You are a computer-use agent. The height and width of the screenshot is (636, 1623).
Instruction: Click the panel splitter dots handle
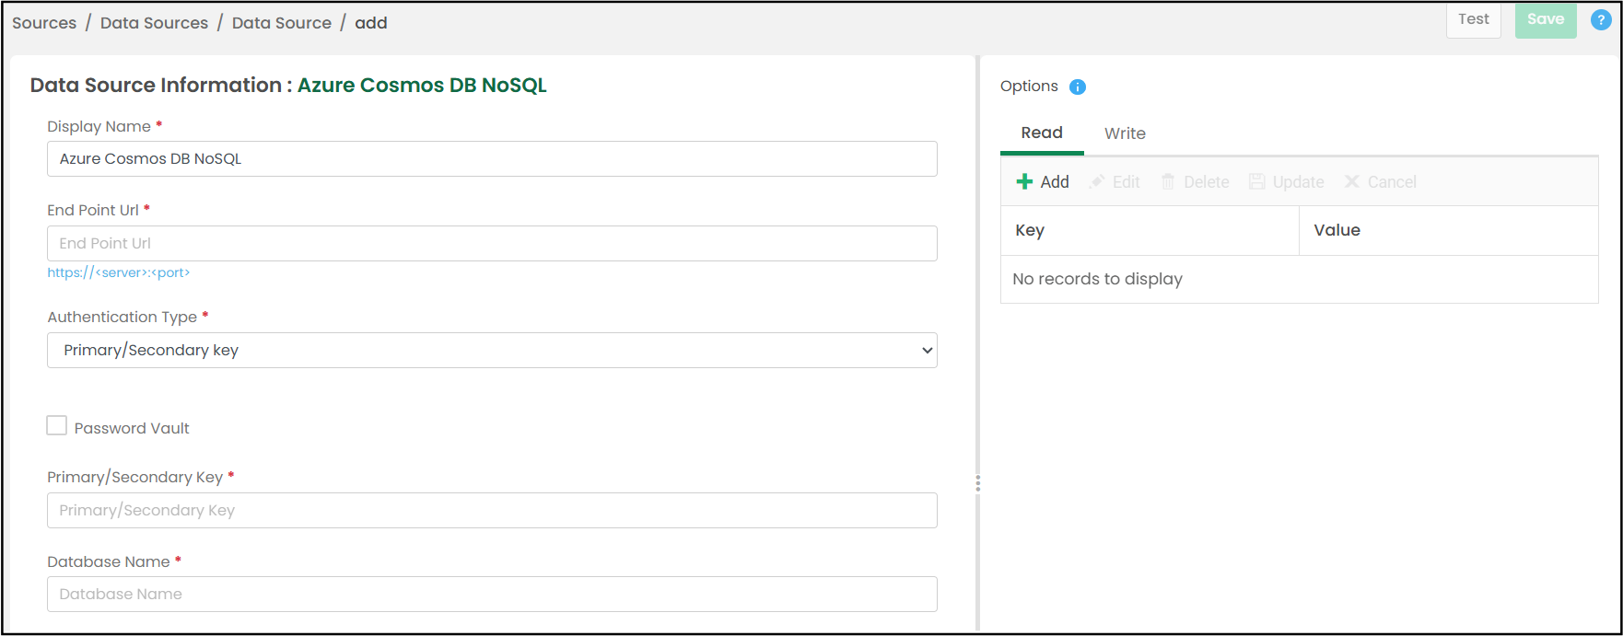click(x=977, y=483)
